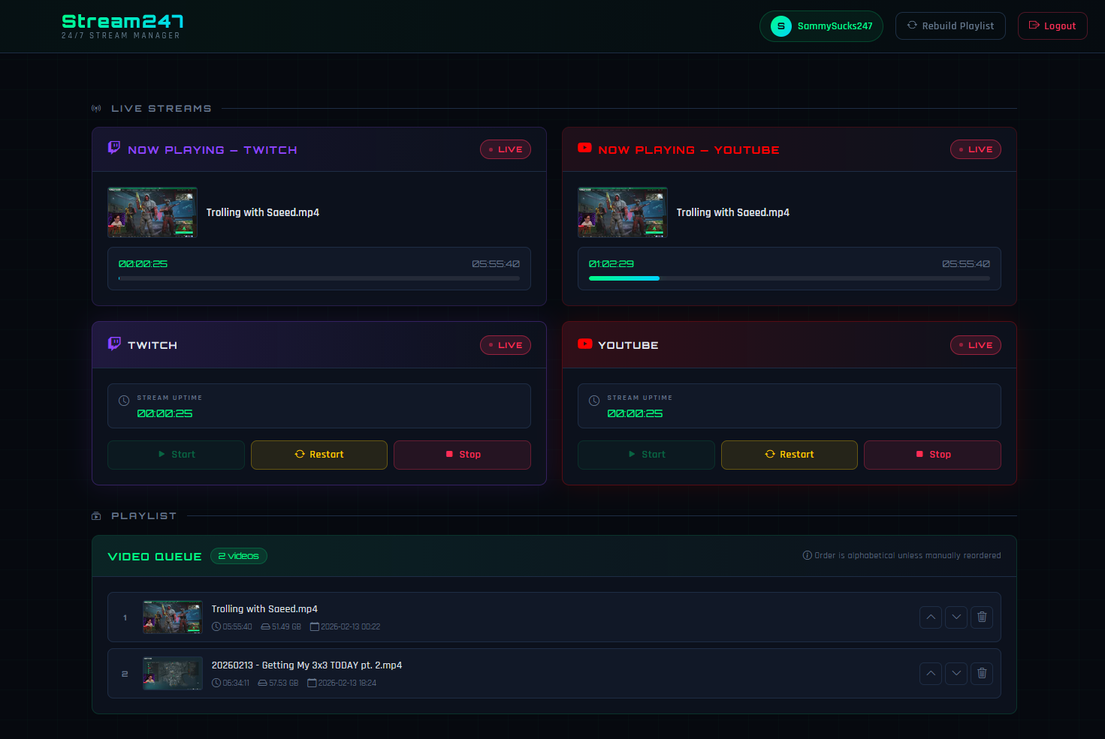This screenshot has width=1105, height=739.
Task: Click the Trolling with Saeed thumbnail in the queue
Action: point(172,617)
